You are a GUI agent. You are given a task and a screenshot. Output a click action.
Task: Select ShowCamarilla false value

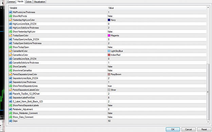click(x=110, y=67)
